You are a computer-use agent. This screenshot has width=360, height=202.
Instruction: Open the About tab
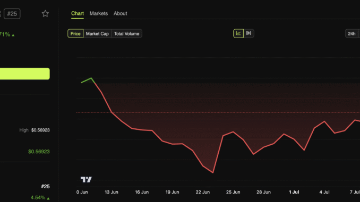[x=120, y=14]
